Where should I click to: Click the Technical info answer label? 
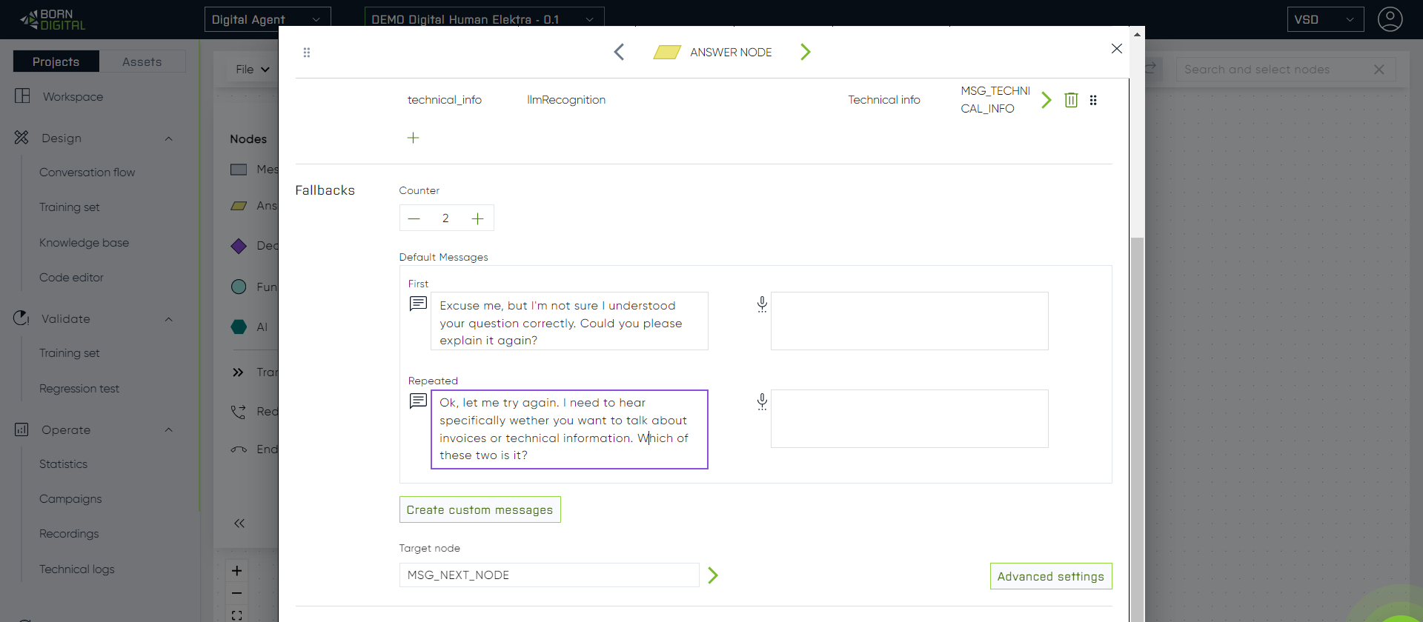tap(884, 100)
